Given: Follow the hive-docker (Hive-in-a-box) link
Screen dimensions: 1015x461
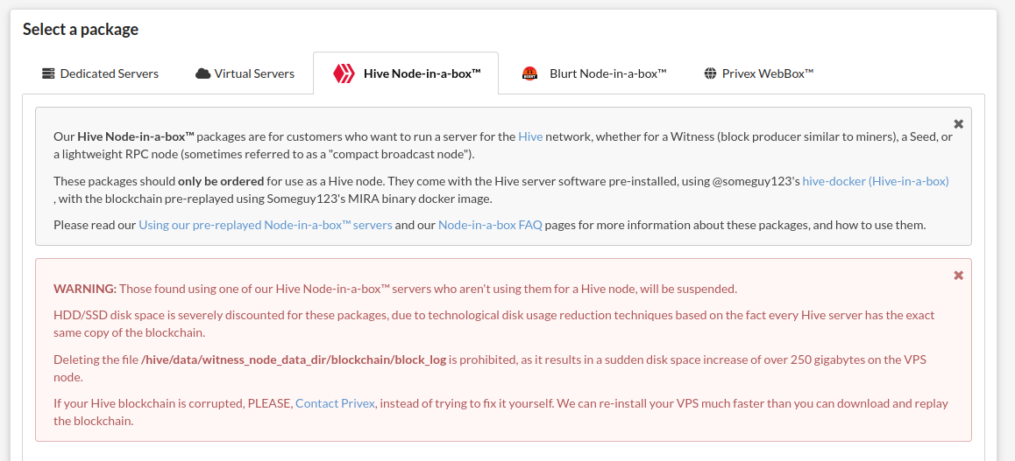Looking at the screenshot, I should pyautogui.click(x=876, y=181).
